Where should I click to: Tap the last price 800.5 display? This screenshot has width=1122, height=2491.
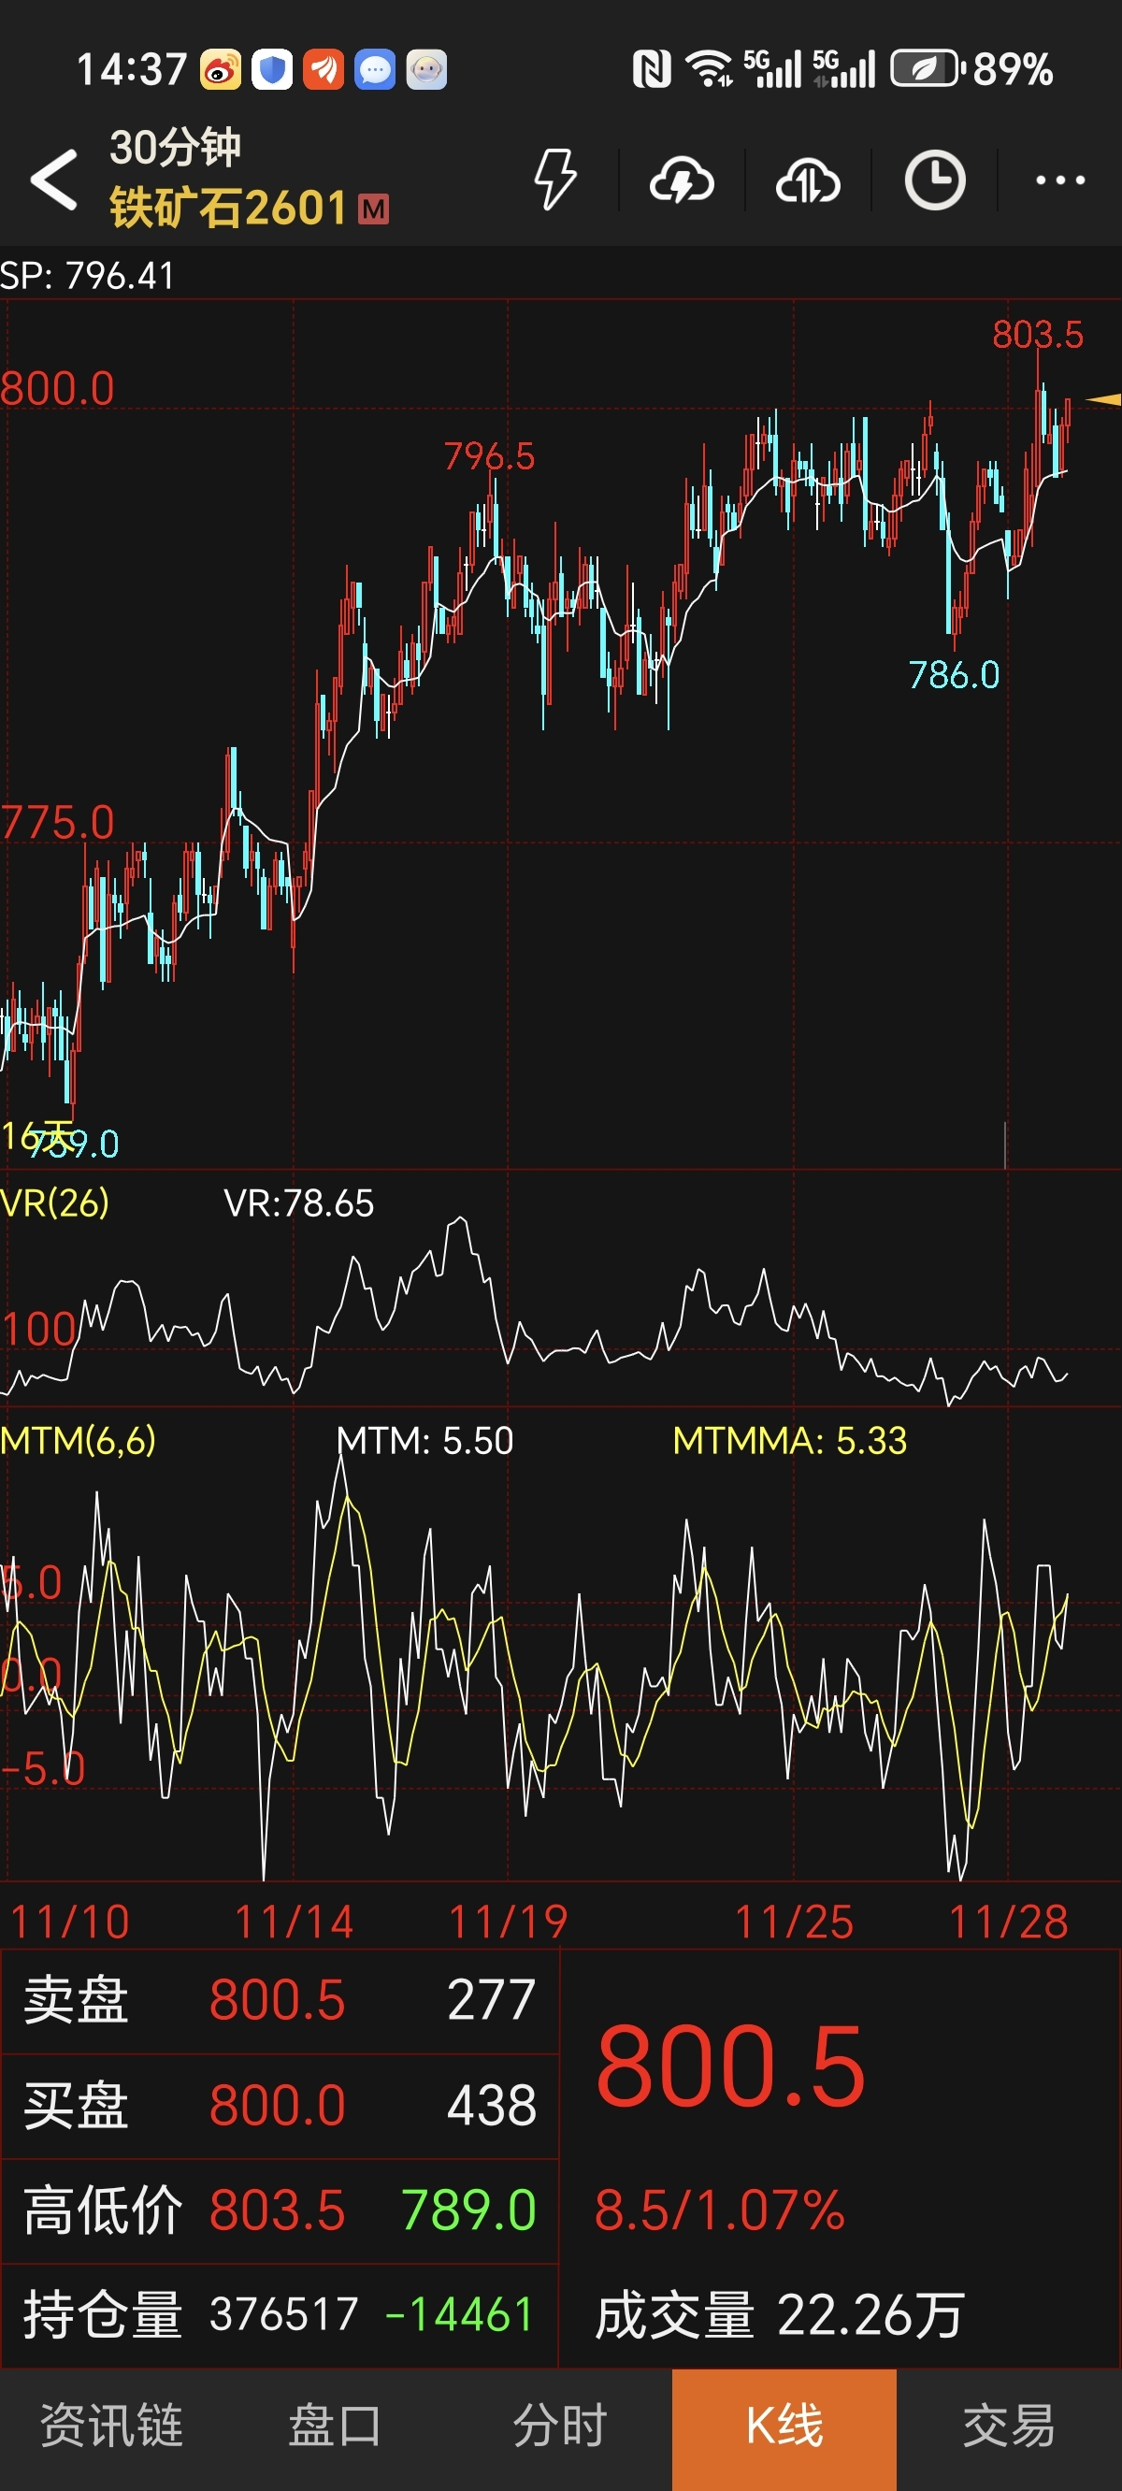[730, 2067]
